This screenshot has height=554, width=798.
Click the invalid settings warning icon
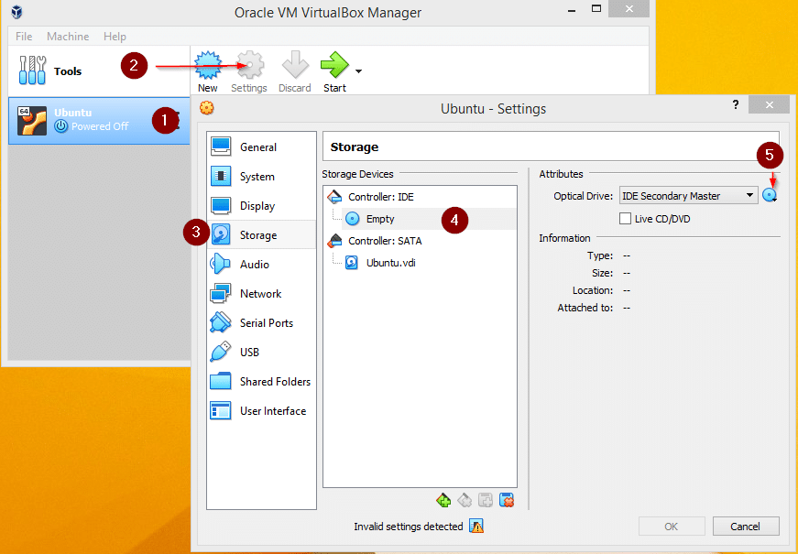(476, 527)
